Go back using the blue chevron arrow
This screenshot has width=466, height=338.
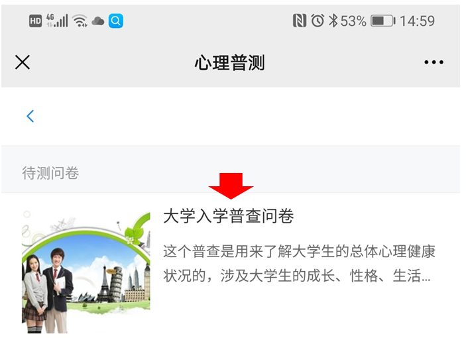[x=30, y=116]
